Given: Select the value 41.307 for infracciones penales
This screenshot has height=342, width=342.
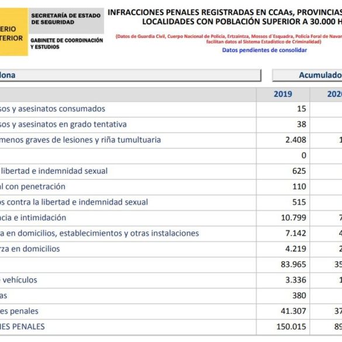Looking at the screenshot, I should coord(293,311).
